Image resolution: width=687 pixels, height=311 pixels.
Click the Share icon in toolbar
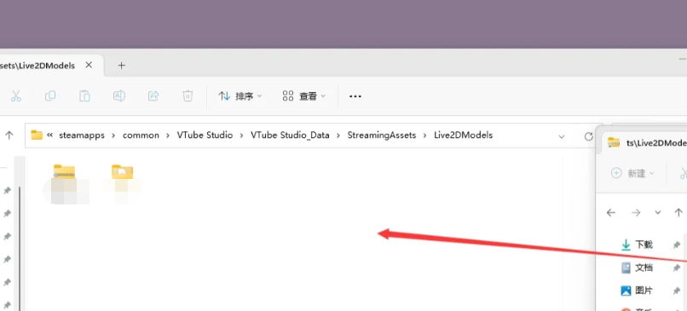(x=153, y=96)
